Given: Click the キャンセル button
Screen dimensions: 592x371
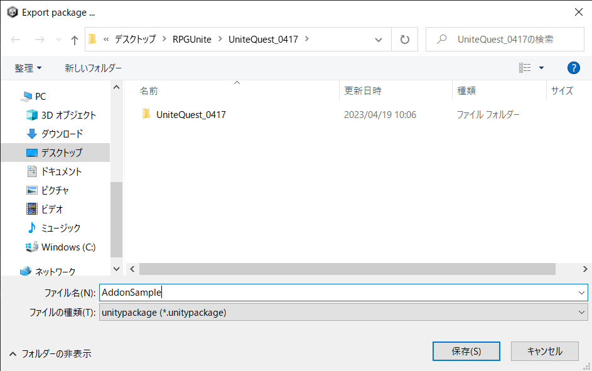Looking at the screenshot, I should tap(544, 352).
